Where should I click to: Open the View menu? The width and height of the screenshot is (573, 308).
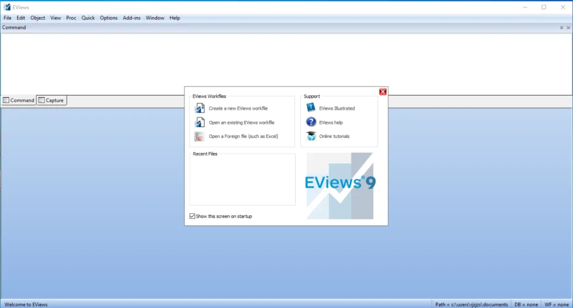(56, 18)
